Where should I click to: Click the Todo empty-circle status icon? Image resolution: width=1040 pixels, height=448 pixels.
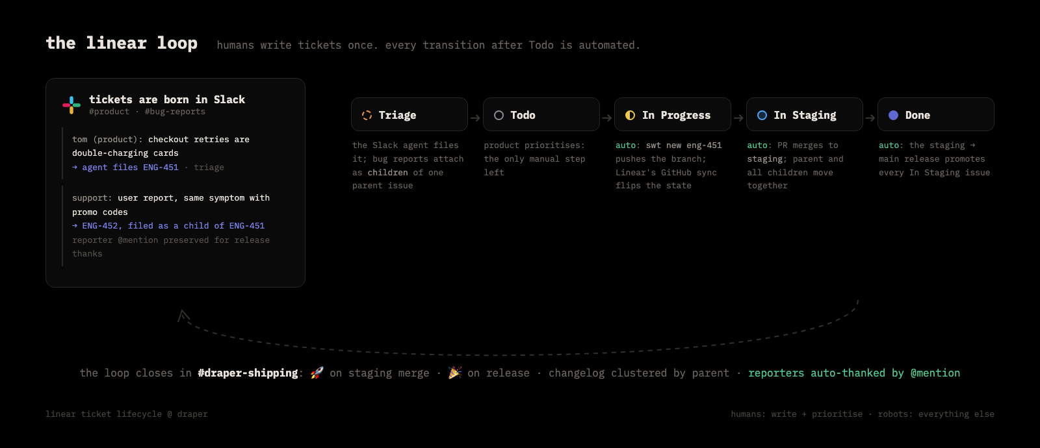(499, 115)
